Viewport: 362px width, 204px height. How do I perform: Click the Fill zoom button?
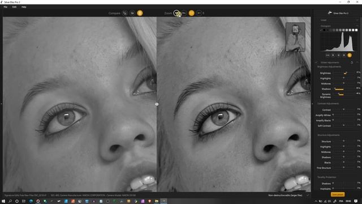click(184, 13)
